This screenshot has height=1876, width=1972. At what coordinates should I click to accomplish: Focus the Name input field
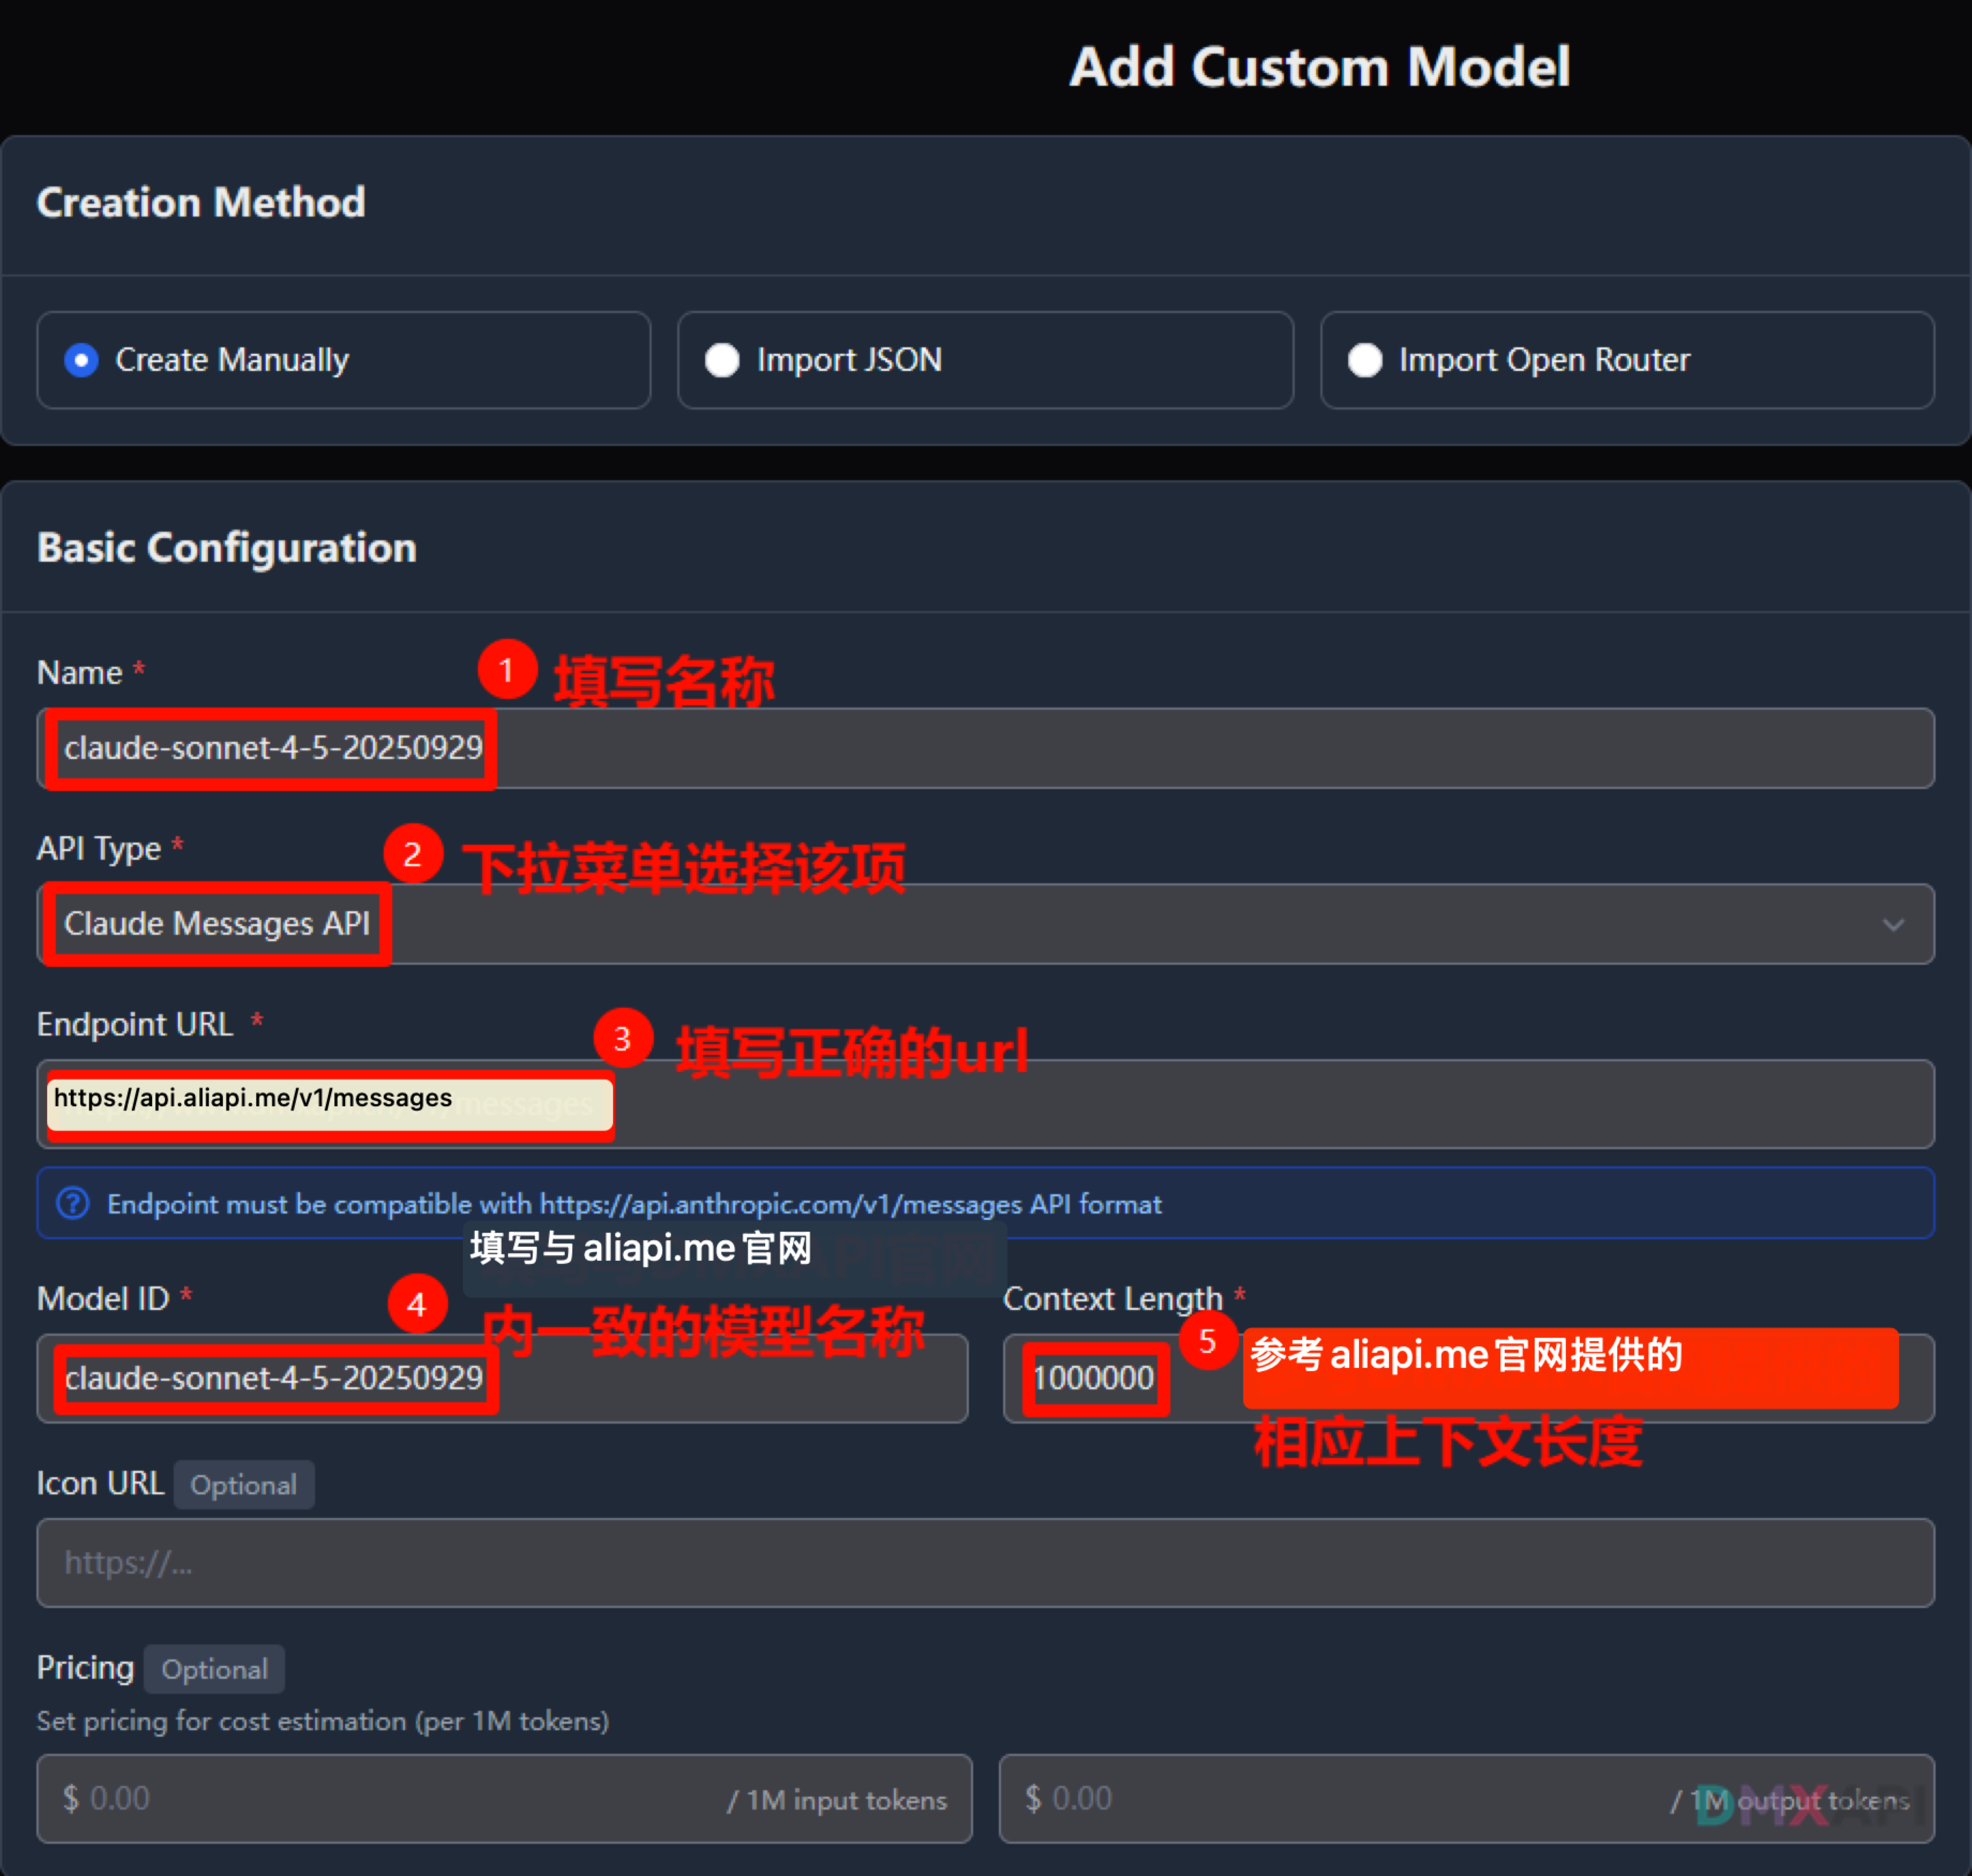click(x=985, y=748)
